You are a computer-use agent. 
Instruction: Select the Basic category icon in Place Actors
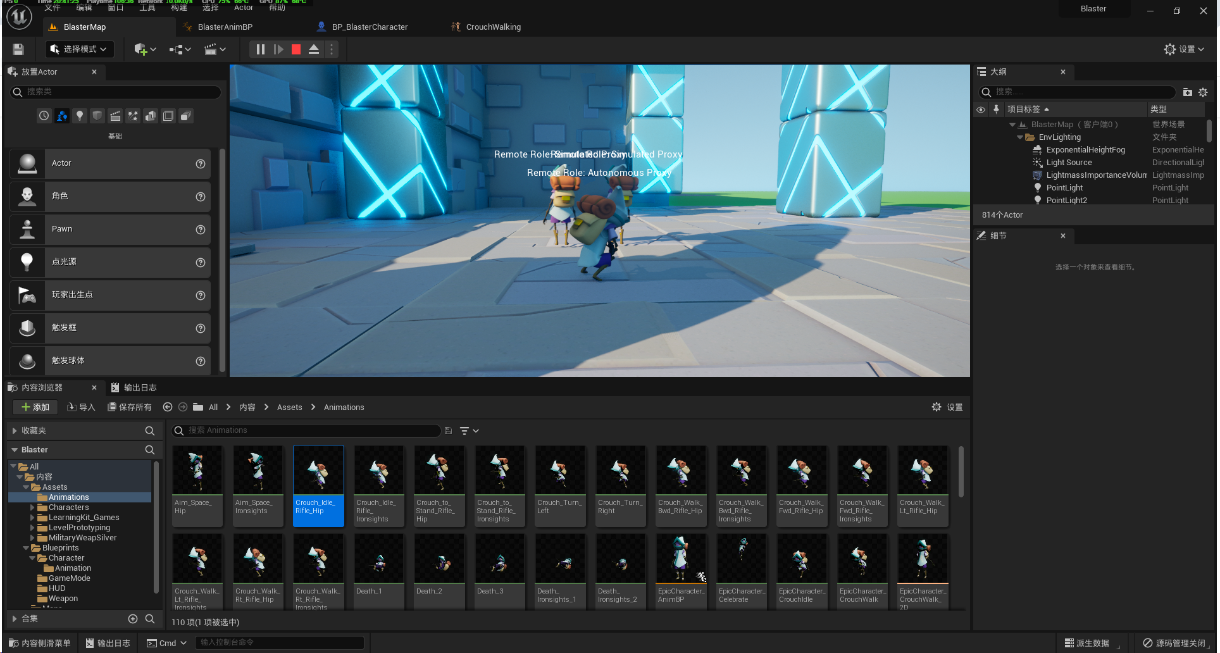point(61,116)
